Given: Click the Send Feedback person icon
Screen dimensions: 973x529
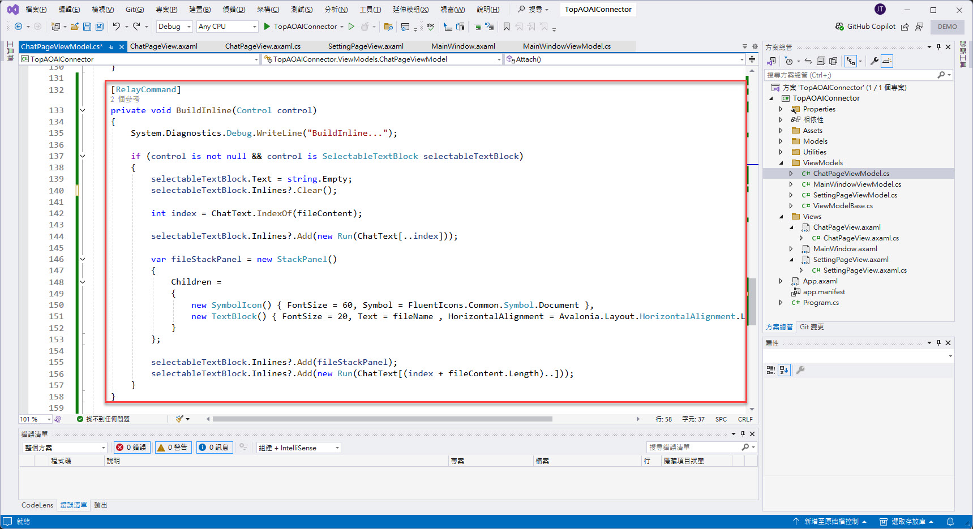Looking at the screenshot, I should [919, 27].
